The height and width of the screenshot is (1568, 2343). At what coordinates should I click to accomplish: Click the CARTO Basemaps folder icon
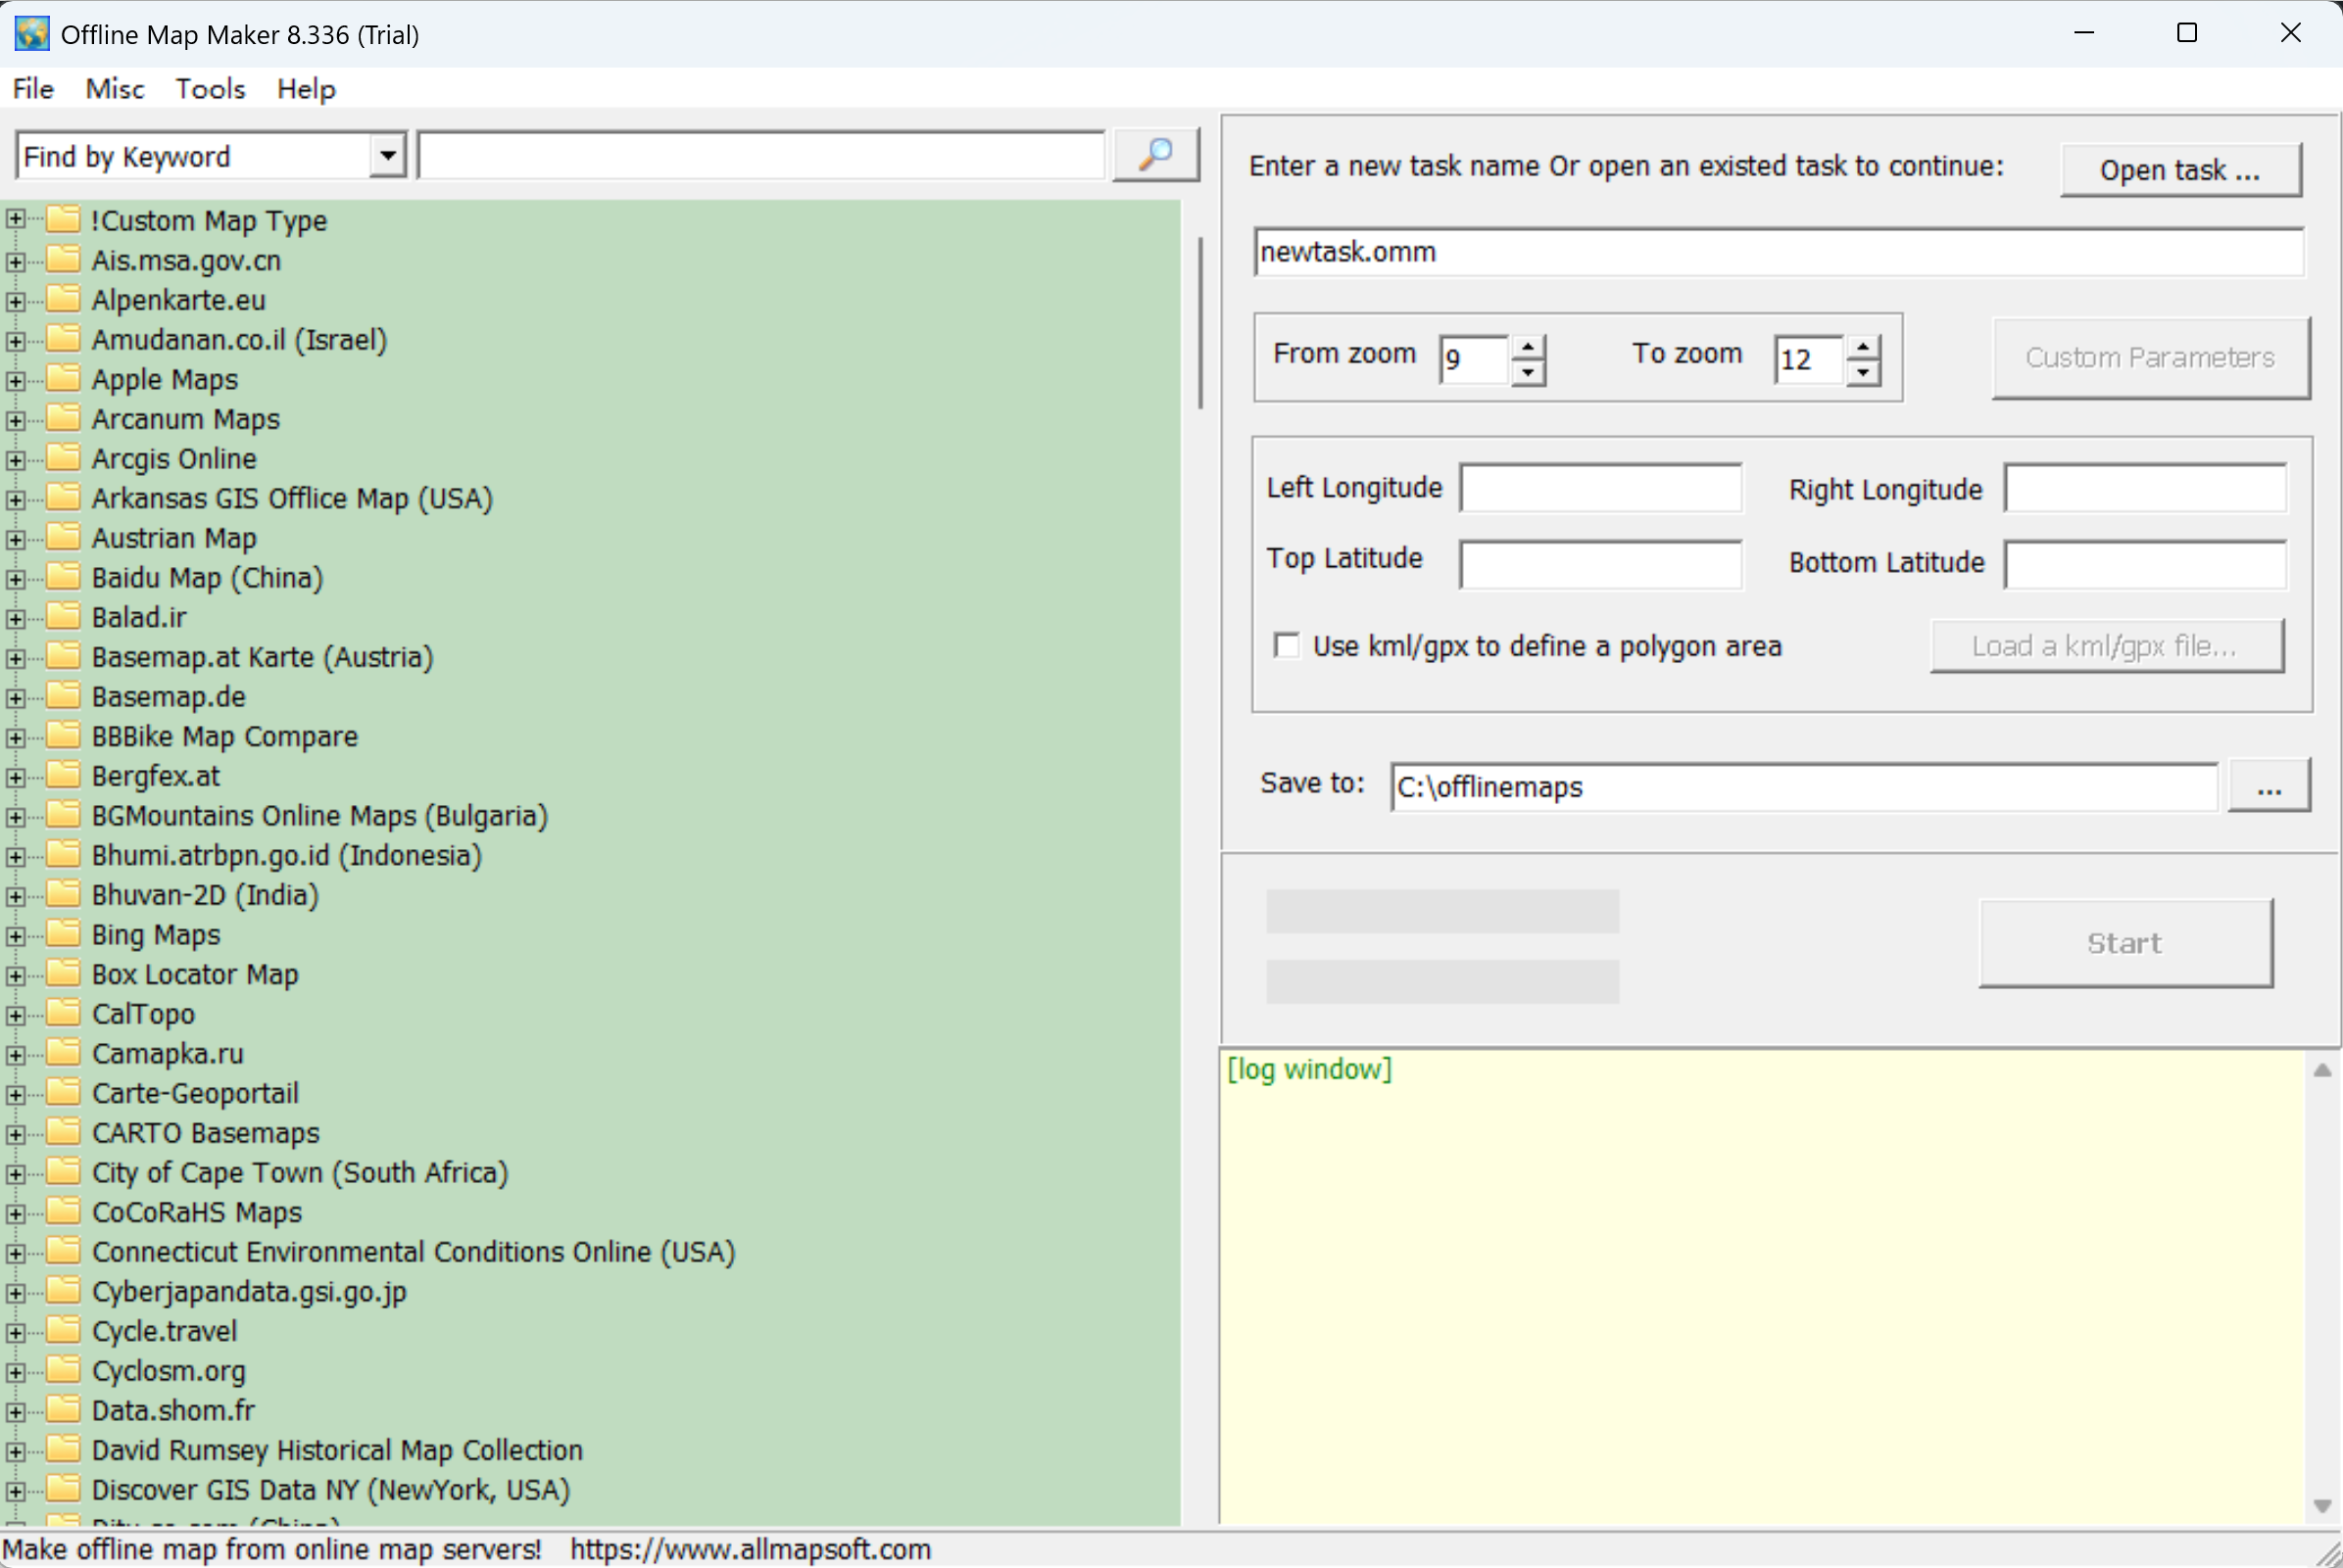click(63, 1131)
